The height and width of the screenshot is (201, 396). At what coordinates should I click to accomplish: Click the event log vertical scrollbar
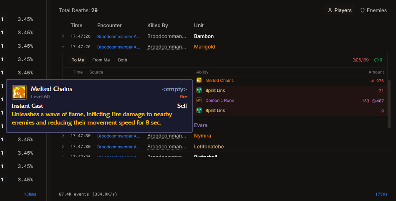click(389, 104)
